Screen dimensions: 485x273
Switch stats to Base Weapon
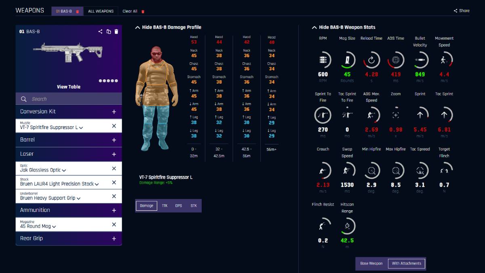click(371, 263)
